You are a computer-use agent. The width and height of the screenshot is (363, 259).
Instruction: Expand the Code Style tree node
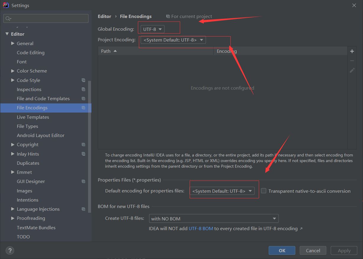(x=13, y=80)
